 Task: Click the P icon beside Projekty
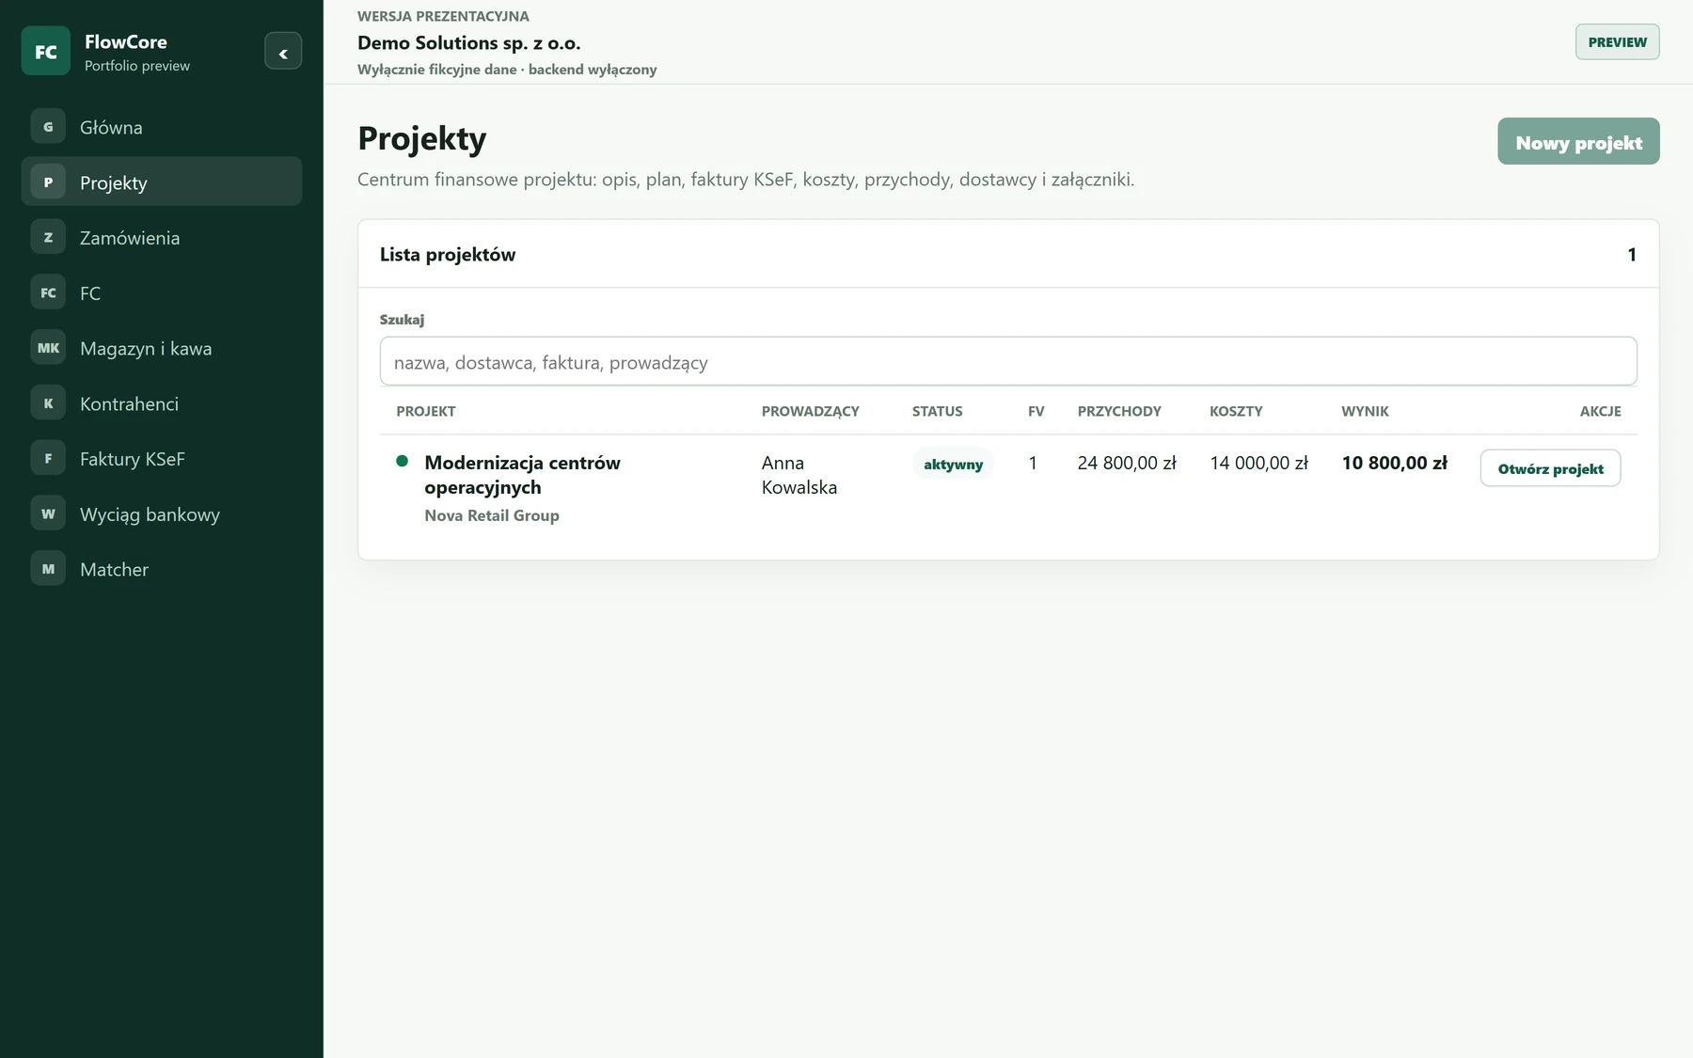[x=48, y=182]
